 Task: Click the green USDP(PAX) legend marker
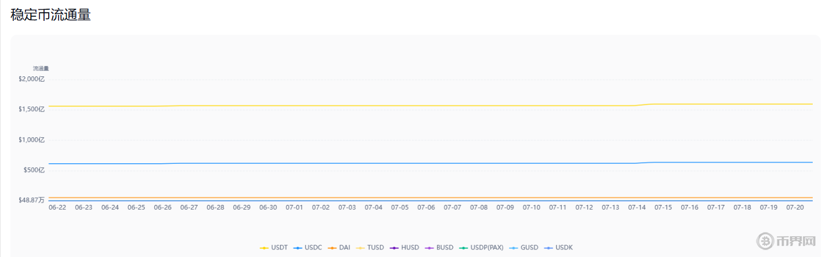463,248
